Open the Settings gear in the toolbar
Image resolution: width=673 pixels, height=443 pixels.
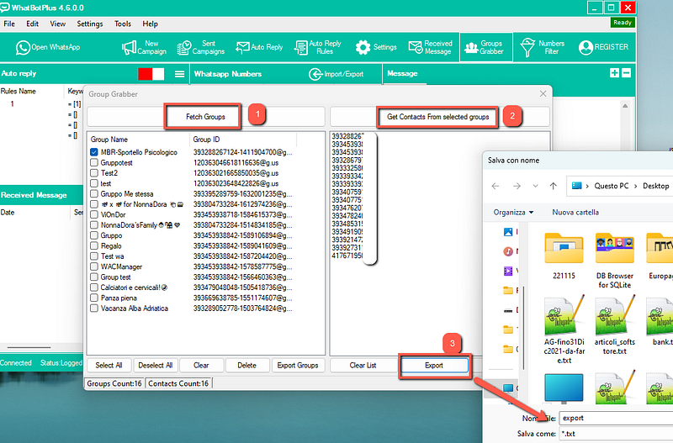coord(363,48)
